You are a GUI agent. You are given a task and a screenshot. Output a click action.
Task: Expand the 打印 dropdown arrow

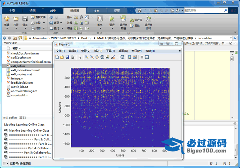44,28
